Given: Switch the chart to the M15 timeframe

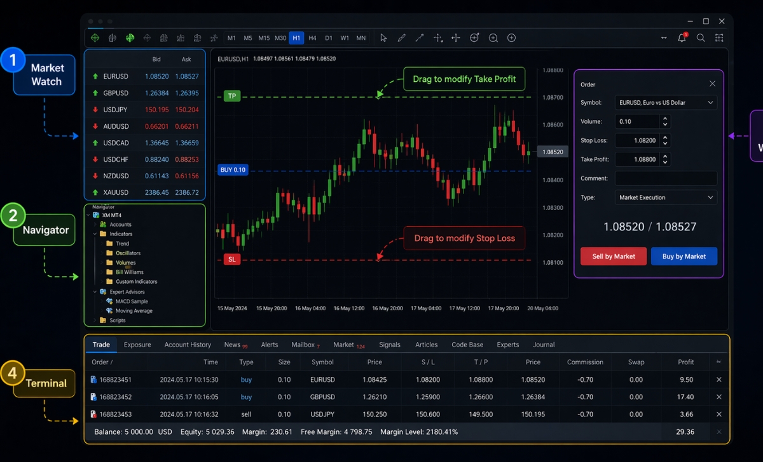Looking at the screenshot, I should tap(263, 37).
